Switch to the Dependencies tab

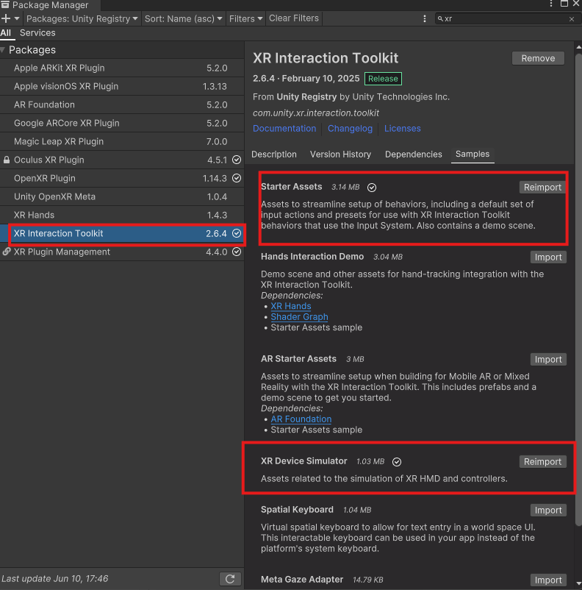(413, 154)
